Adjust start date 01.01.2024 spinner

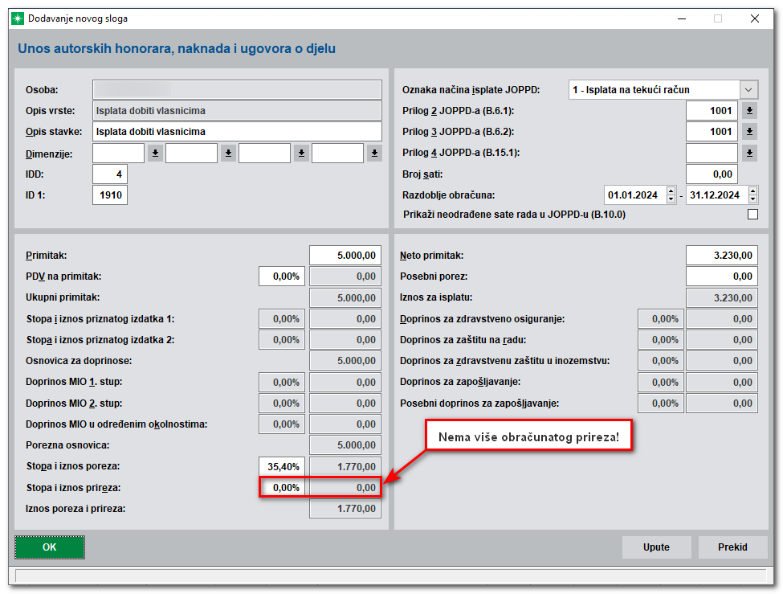pos(671,195)
